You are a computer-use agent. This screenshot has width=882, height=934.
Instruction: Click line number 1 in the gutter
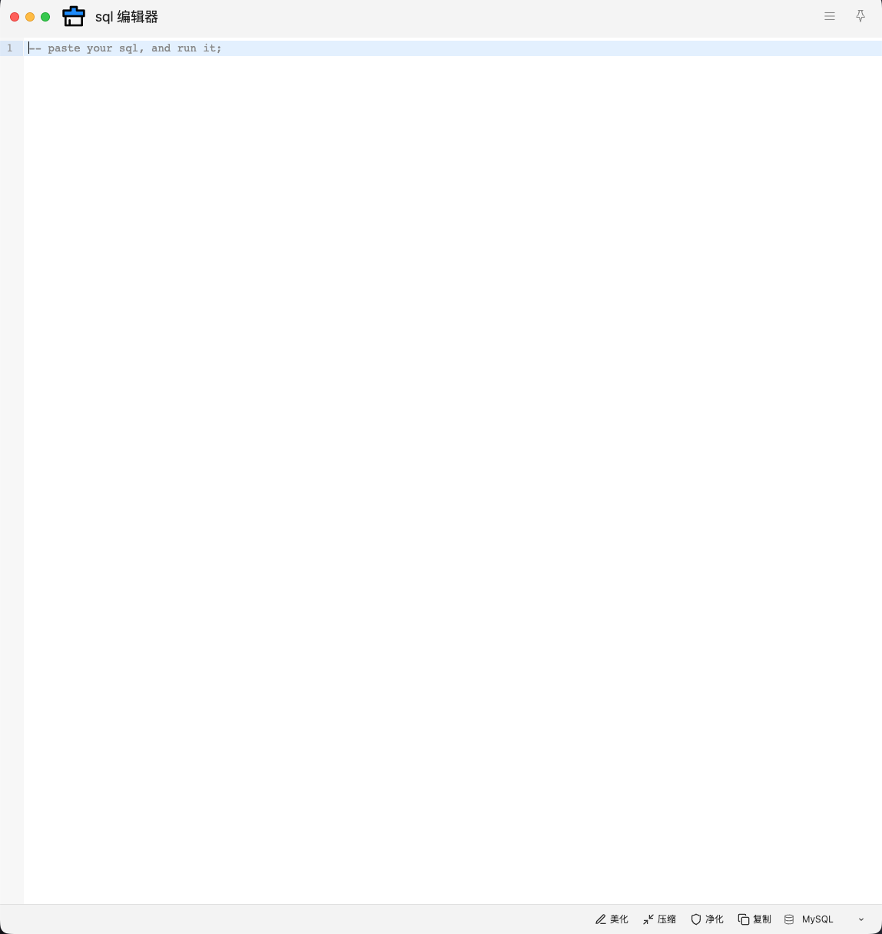(10, 48)
